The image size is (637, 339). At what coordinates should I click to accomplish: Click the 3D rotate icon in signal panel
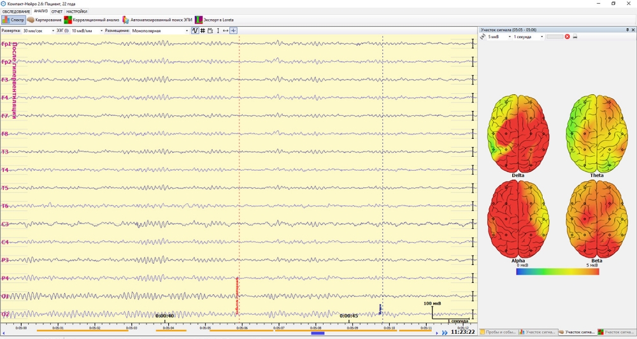(483, 37)
